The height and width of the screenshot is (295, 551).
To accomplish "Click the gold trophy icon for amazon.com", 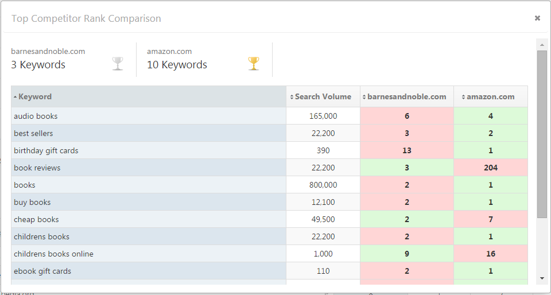I will (x=254, y=63).
